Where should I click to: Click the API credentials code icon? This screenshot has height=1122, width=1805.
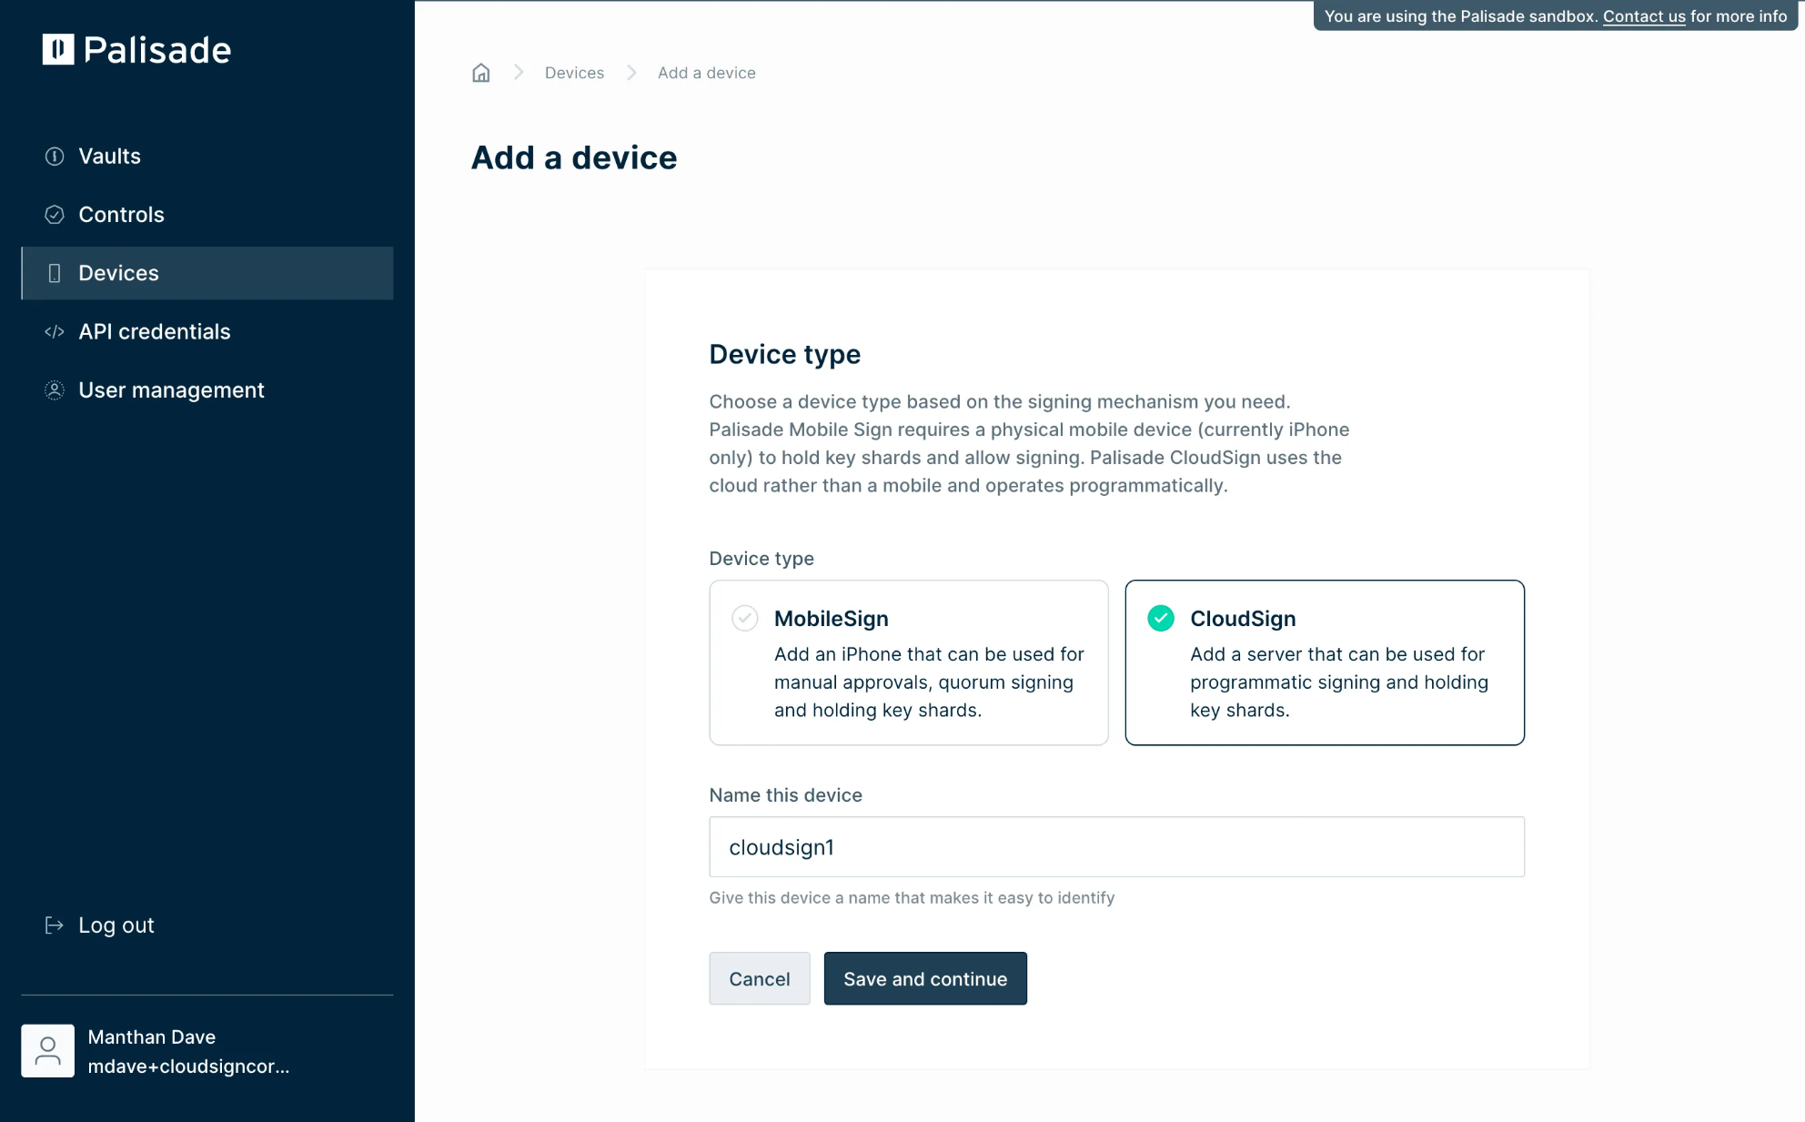pyautogui.click(x=55, y=332)
